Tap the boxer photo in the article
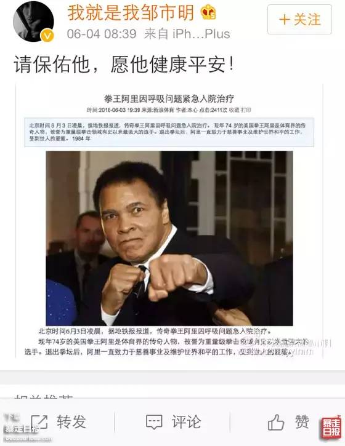 (169, 238)
